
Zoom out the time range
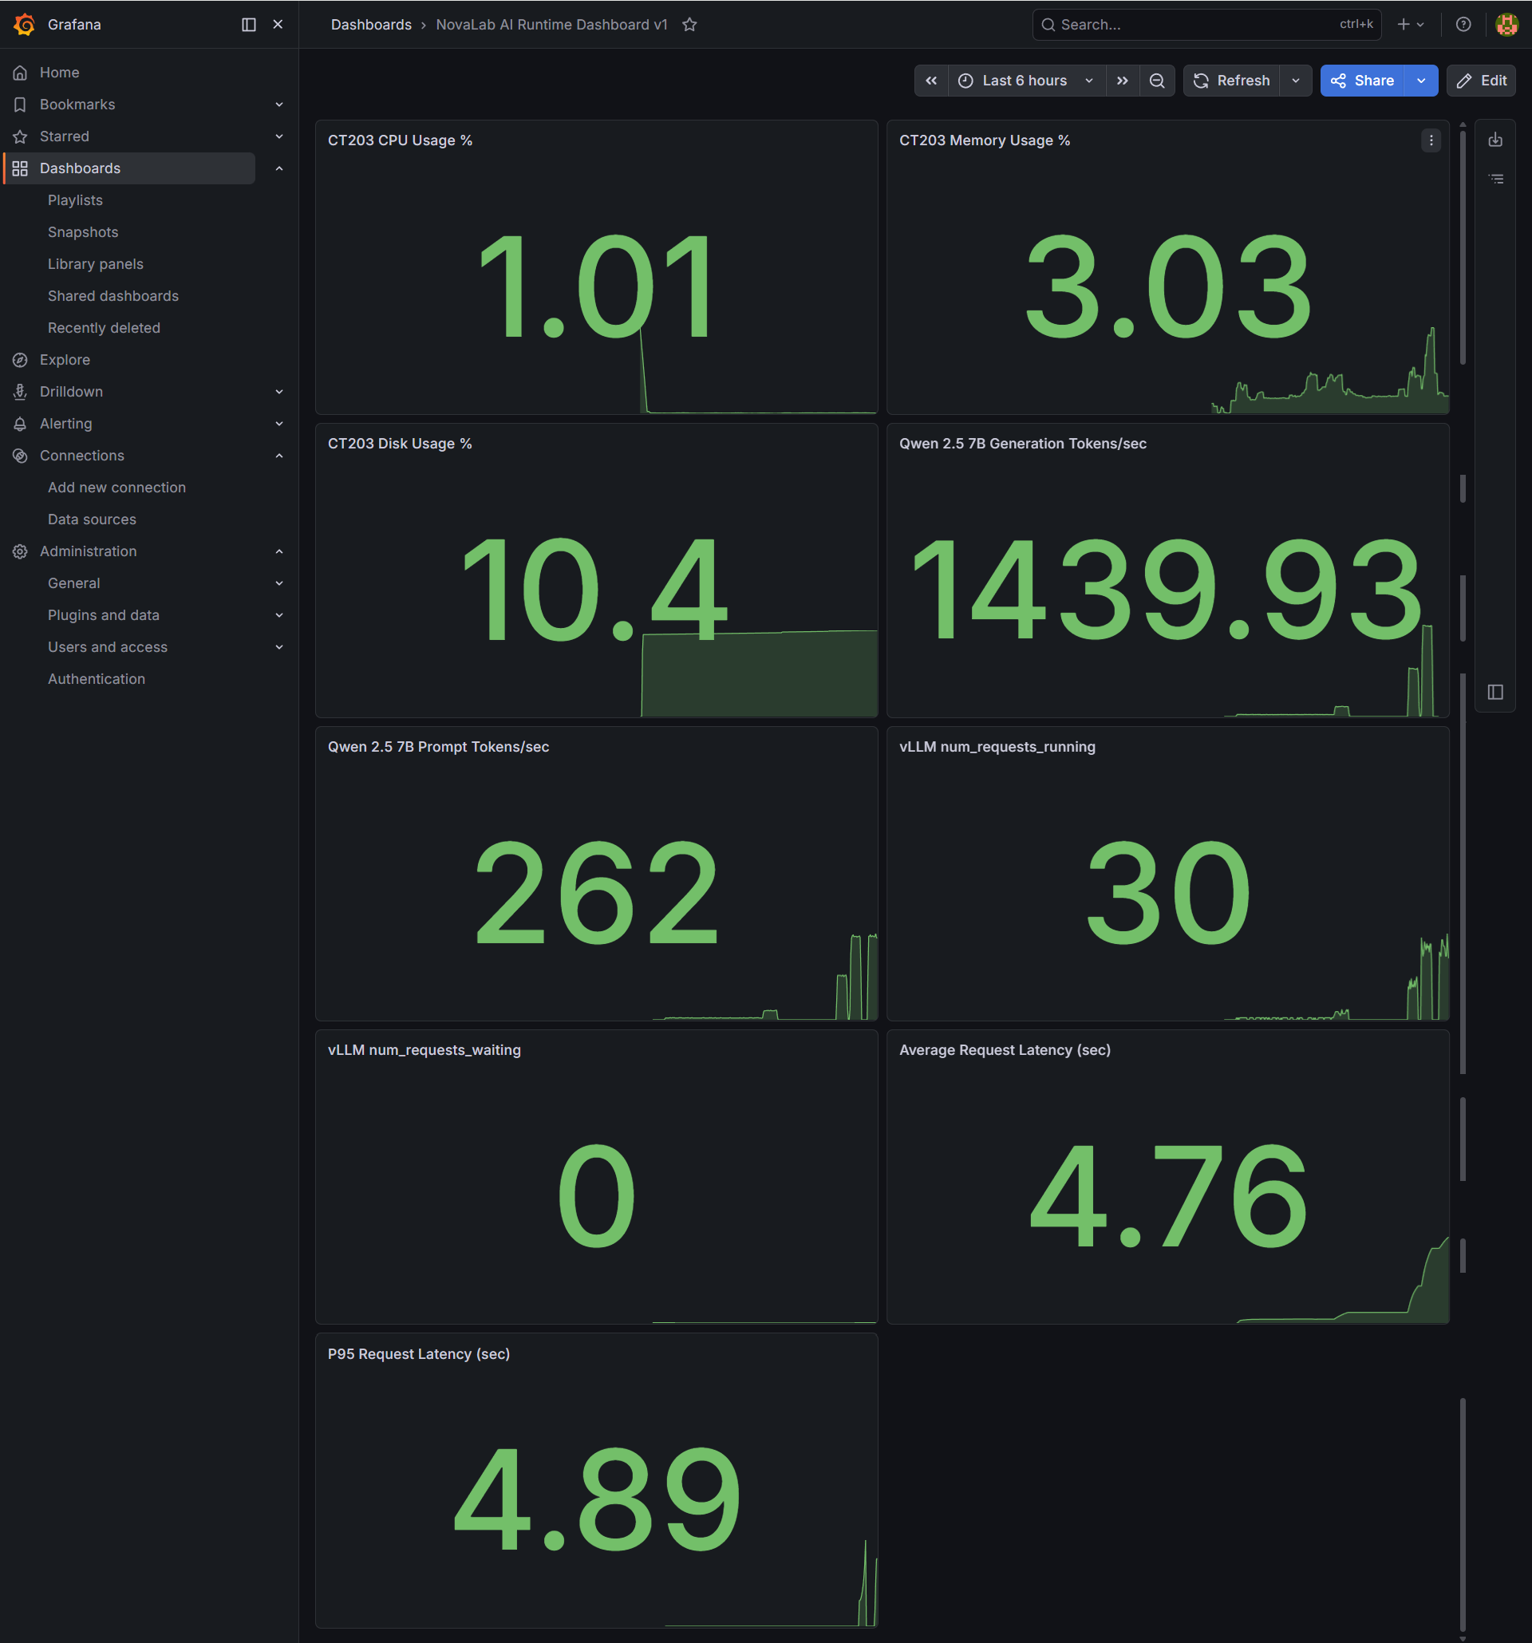click(1157, 81)
